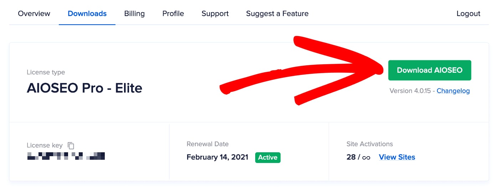Copy the license key with the clipboard icon
The width and height of the screenshot is (499, 189).
coord(71,145)
